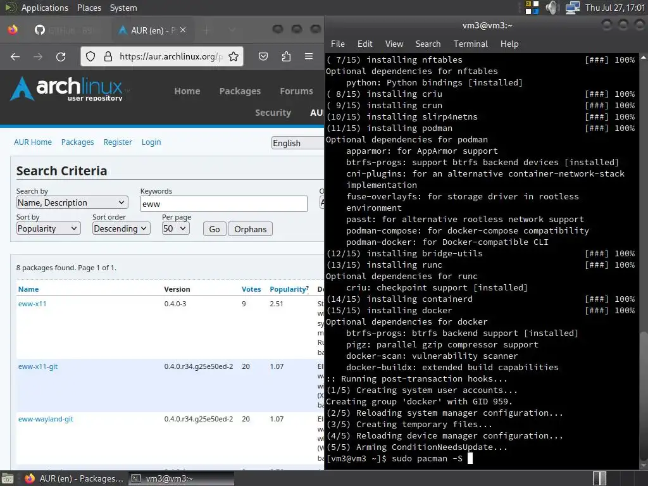Open the English language dropdown

point(297,143)
